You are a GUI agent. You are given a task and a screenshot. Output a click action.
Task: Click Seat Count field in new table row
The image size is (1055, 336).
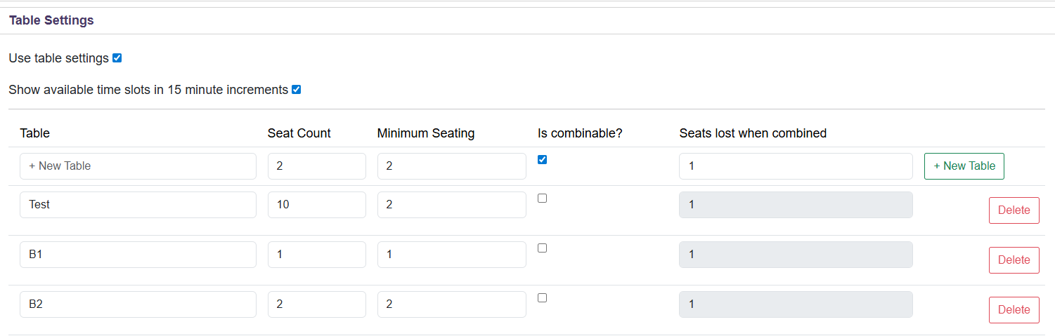[x=316, y=166]
